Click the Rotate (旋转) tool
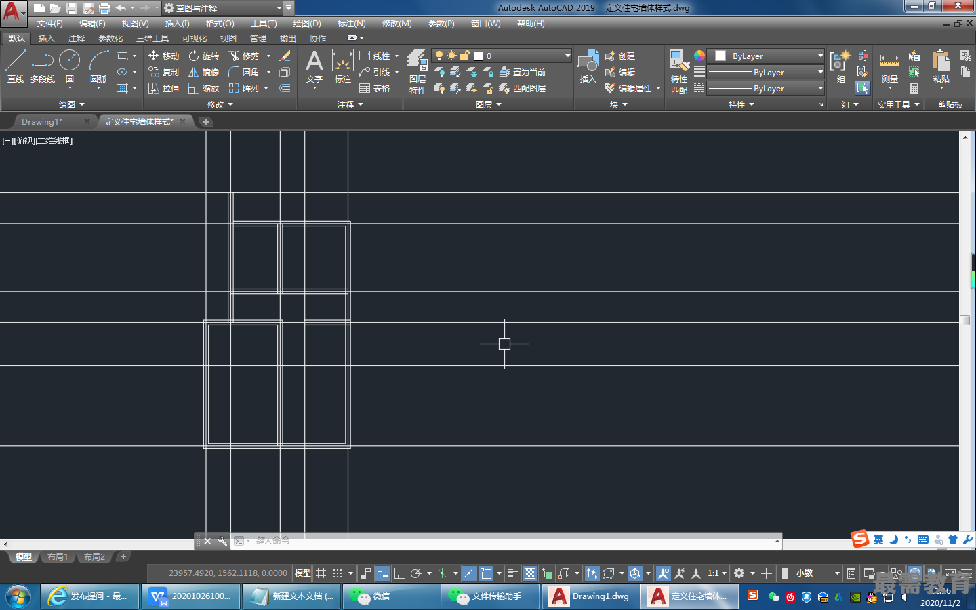 (x=203, y=56)
